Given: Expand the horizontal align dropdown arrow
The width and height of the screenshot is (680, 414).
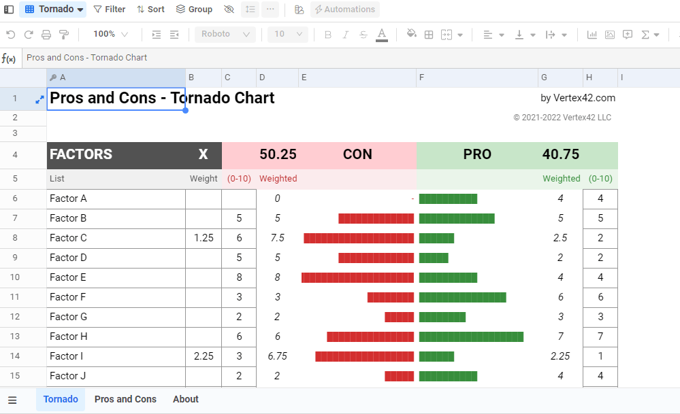Looking at the screenshot, I should click(x=502, y=35).
